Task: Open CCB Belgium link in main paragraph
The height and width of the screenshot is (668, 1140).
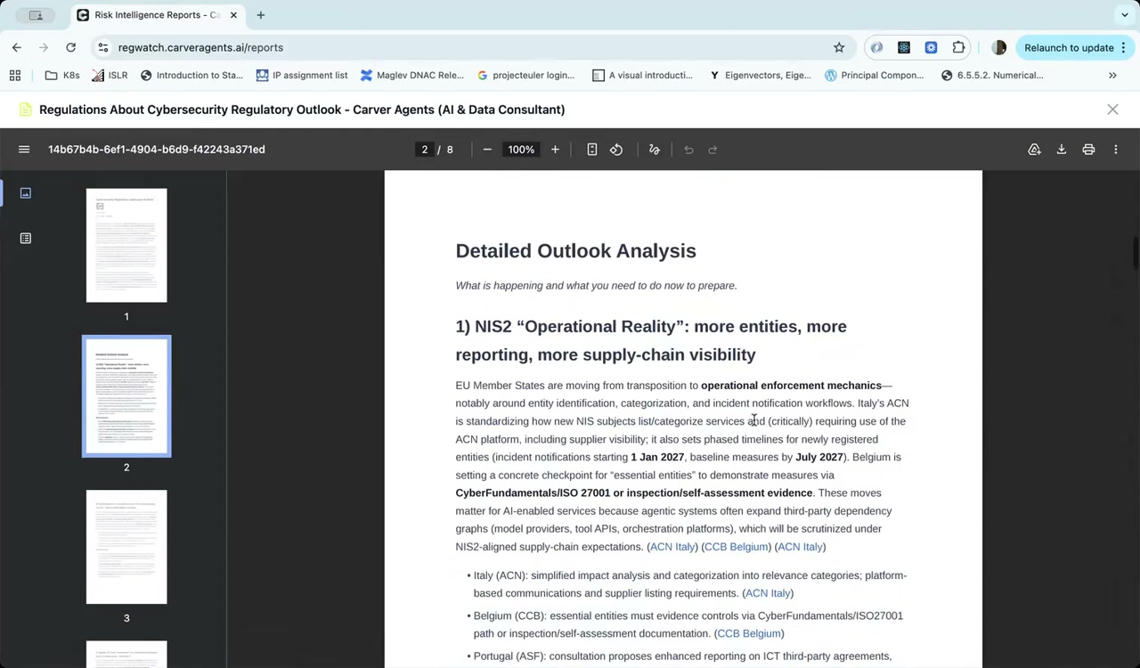Action: pyautogui.click(x=736, y=547)
